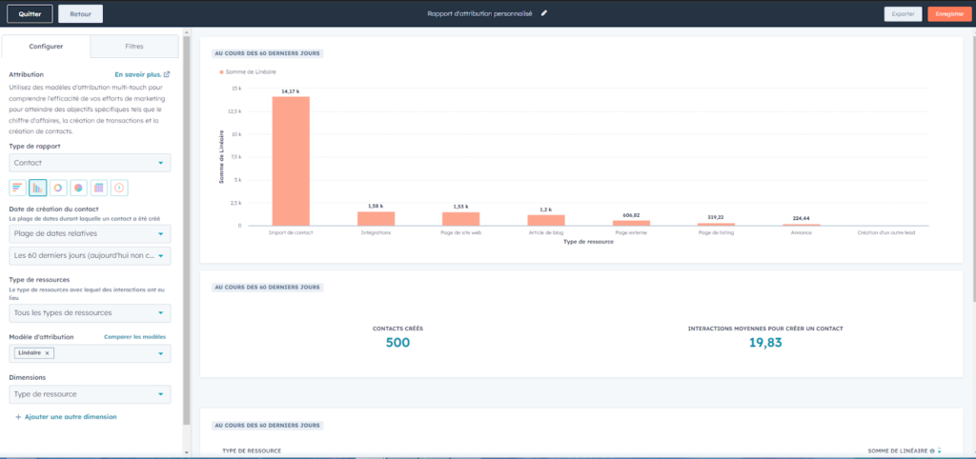Viewport: 976px width, 459px height.
Task: Click the Quitter button
Action: [30, 13]
